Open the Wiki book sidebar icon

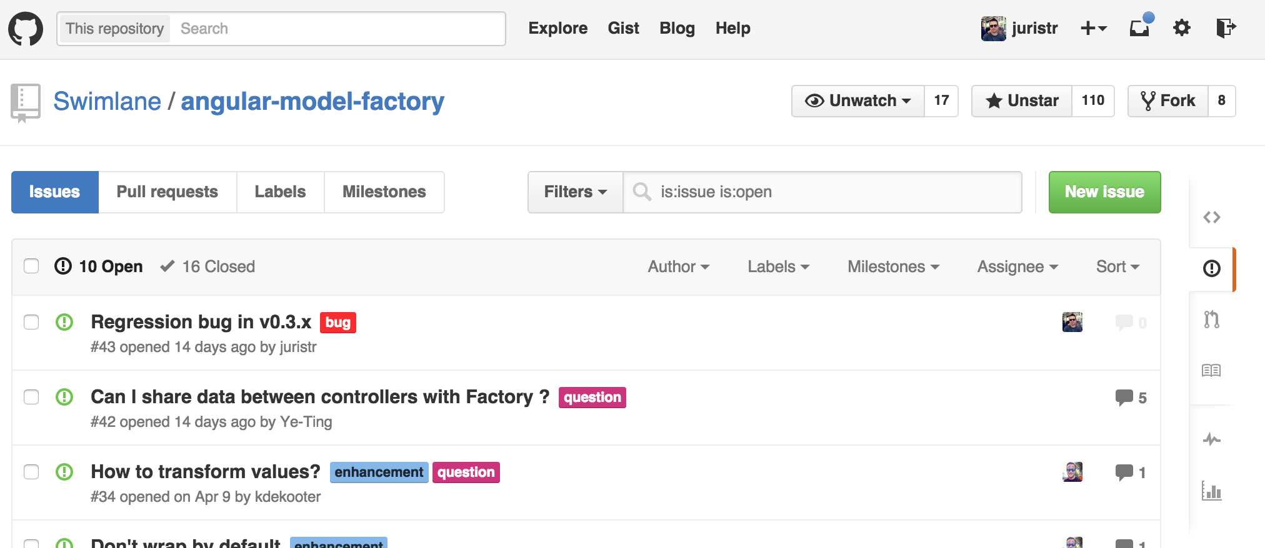click(x=1211, y=371)
